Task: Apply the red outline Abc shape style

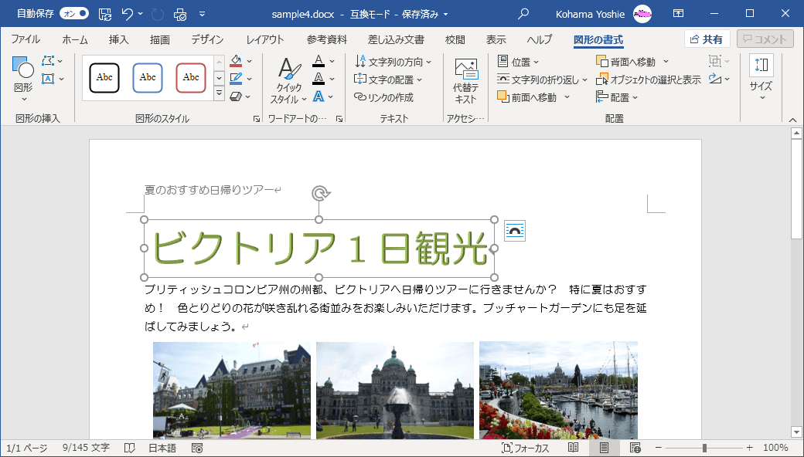Action: (x=191, y=78)
